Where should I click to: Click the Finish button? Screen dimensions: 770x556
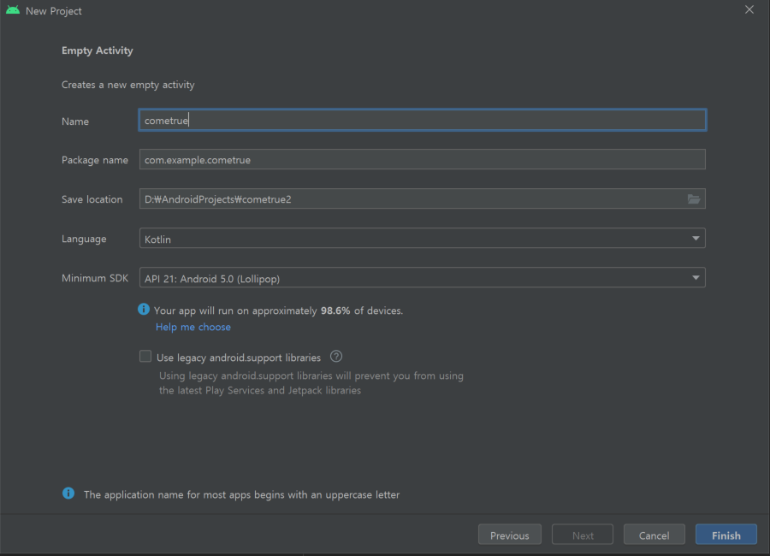pos(726,535)
